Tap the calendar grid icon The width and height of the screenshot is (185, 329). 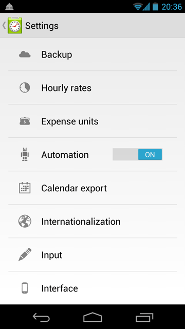[x=25, y=188]
